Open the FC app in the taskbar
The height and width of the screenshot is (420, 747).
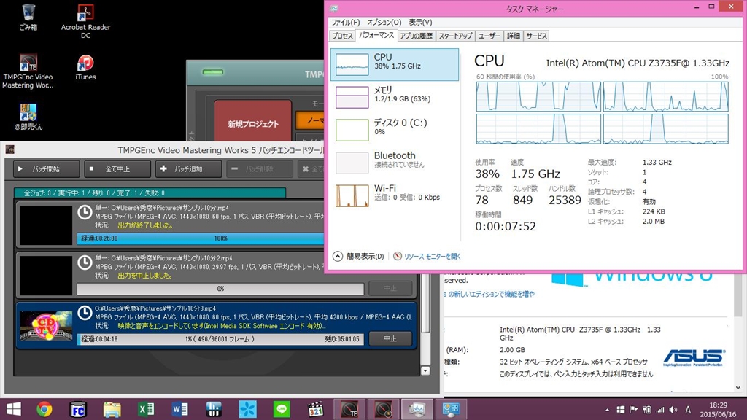[77, 409]
